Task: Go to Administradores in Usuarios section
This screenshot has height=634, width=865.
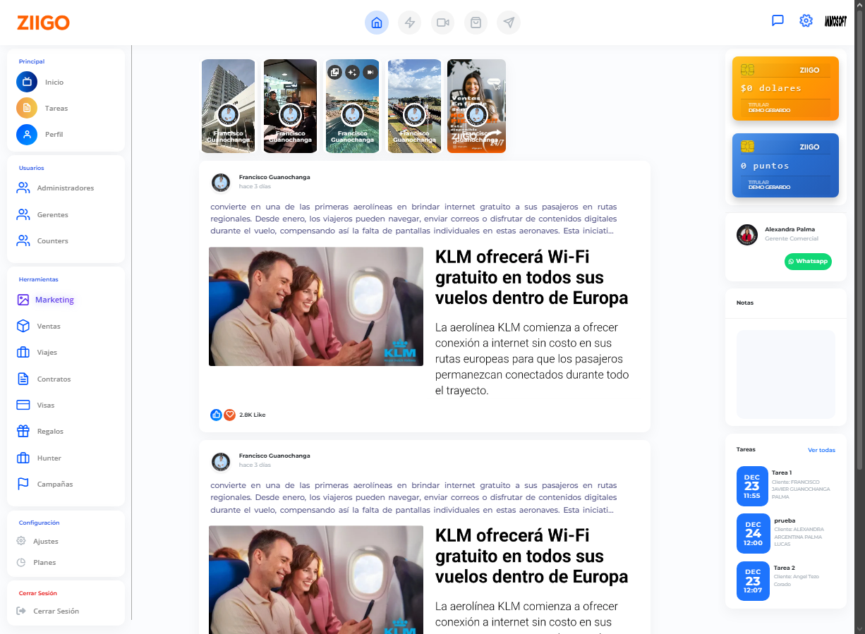Action: tap(65, 188)
